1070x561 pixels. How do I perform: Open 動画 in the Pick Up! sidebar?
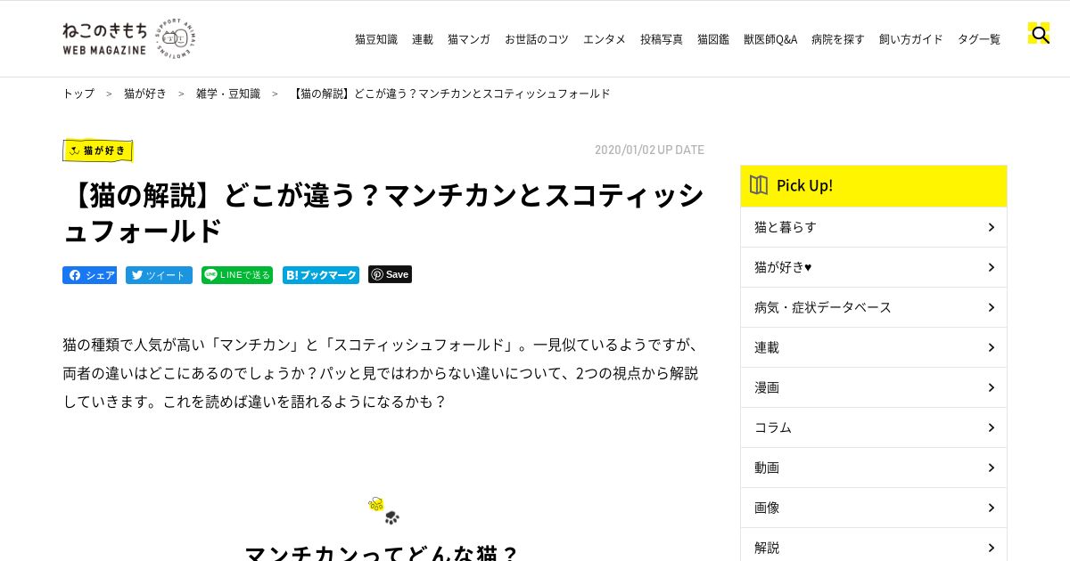pyautogui.click(x=874, y=467)
